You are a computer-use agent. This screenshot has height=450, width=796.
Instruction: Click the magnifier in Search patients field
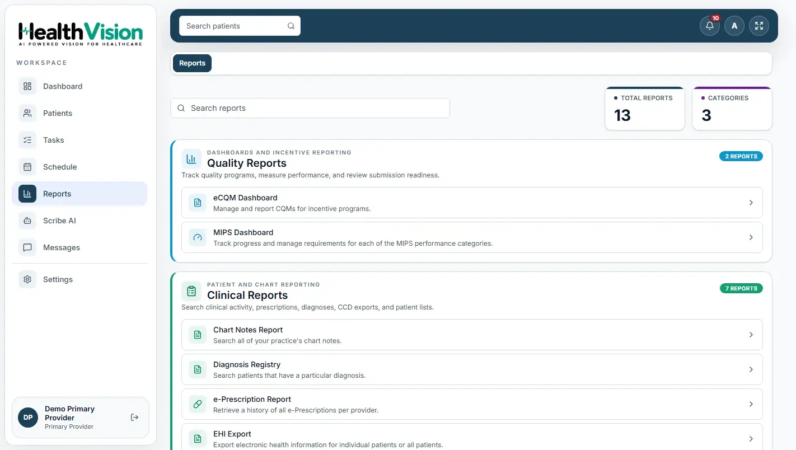tap(291, 26)
